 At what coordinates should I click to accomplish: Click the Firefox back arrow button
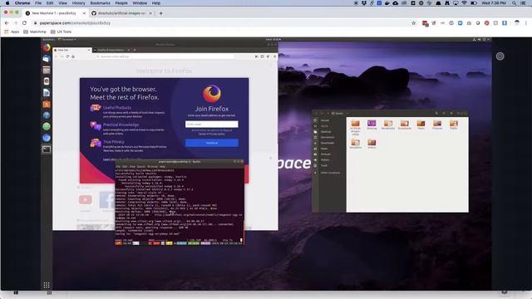point(57,56)
